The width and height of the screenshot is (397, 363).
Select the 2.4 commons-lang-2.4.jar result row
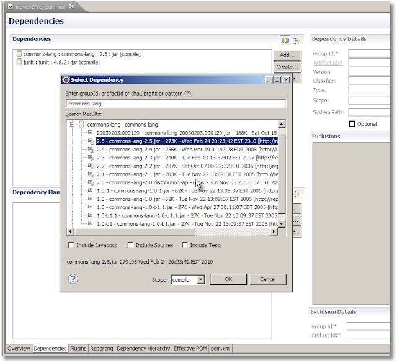point(187,150)
